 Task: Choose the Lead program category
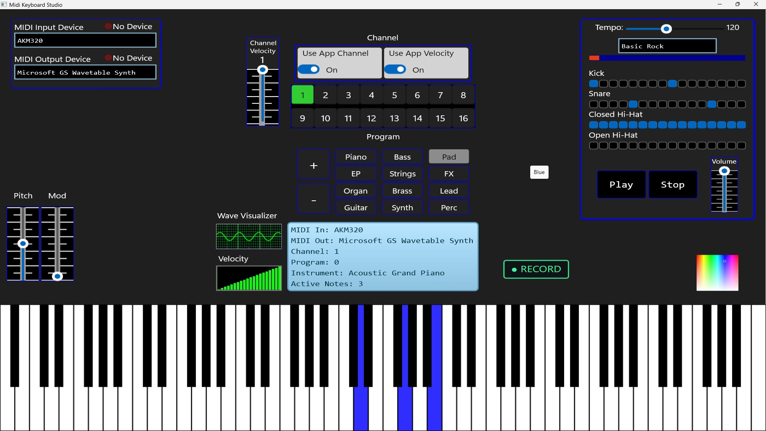coord(449,191)
